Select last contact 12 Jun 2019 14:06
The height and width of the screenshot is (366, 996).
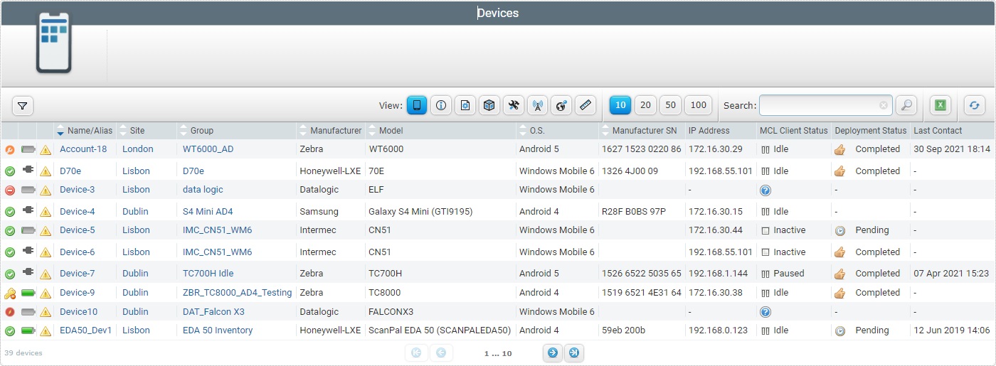tap(952, 330)
